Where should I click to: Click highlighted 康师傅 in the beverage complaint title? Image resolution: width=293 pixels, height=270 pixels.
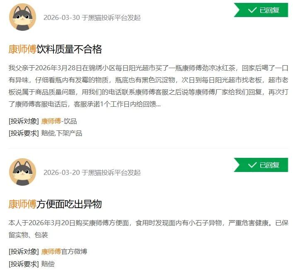(x=22, y=49)
